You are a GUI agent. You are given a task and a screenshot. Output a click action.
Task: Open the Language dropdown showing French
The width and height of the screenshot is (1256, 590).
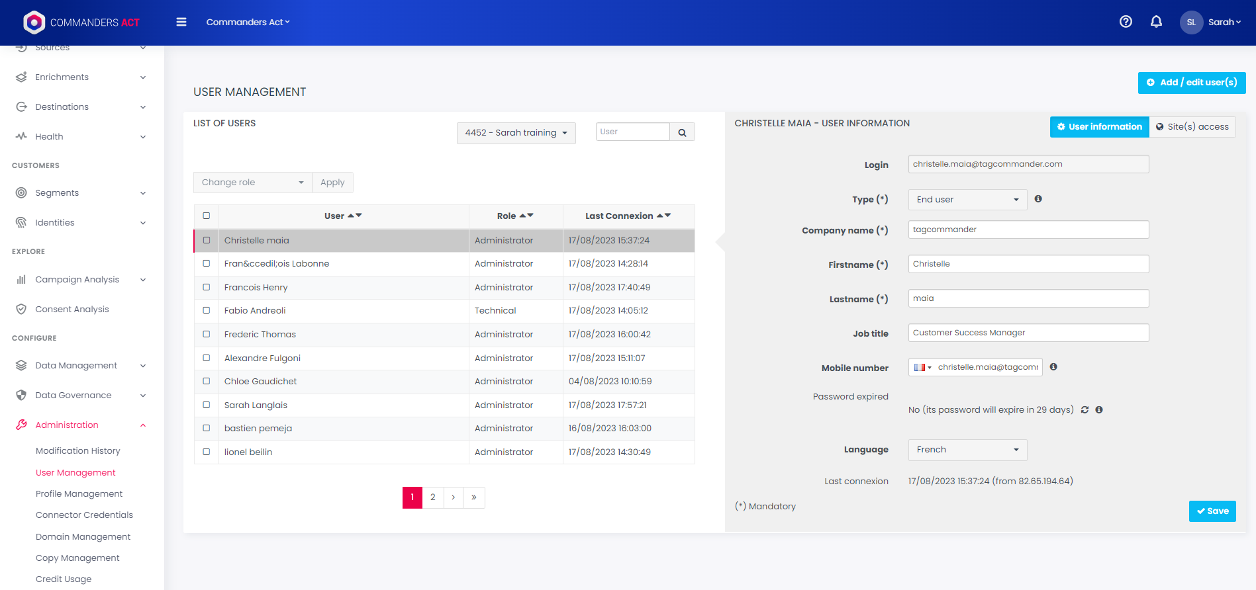[967, 450]
